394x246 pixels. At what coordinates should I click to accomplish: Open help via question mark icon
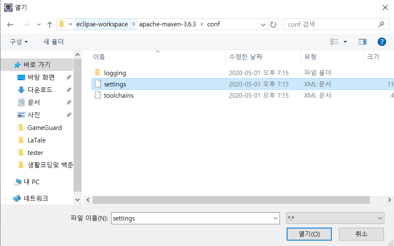pyautogui.click(x=382, y=42)
